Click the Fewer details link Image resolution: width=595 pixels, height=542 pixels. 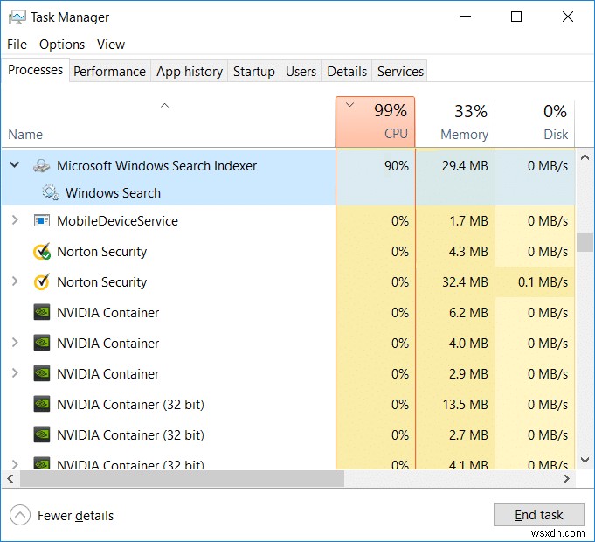click(75, 516)
